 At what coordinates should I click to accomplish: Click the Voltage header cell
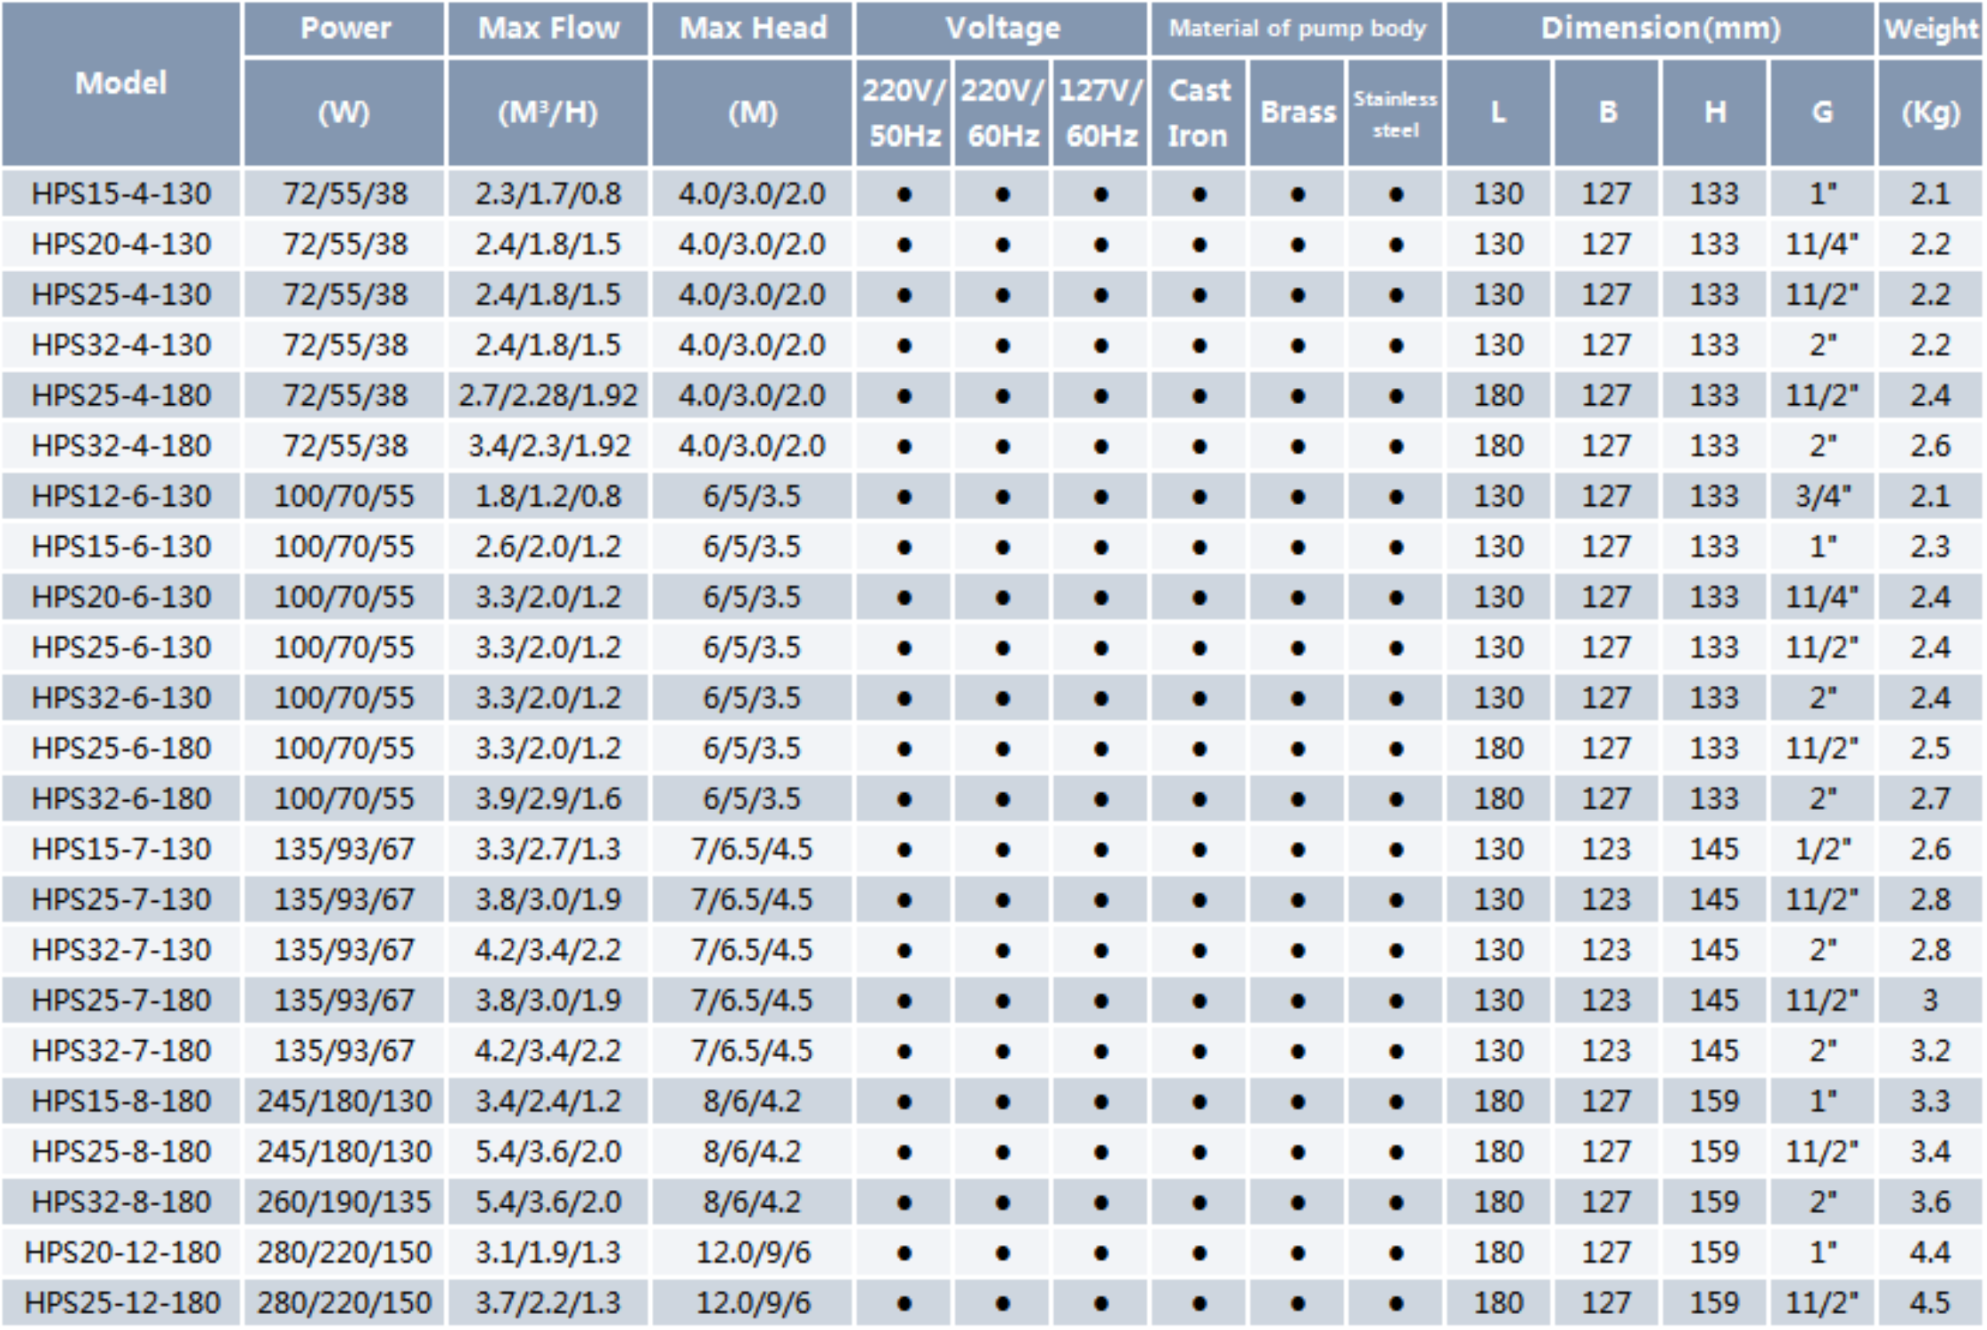1002,28
